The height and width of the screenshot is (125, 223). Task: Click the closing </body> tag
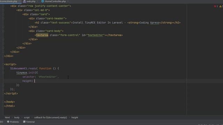pos(9,102)
